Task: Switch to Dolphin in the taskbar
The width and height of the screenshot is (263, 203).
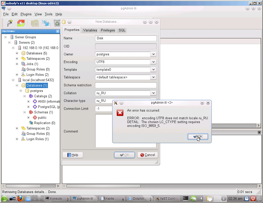Action: [139, 199]
